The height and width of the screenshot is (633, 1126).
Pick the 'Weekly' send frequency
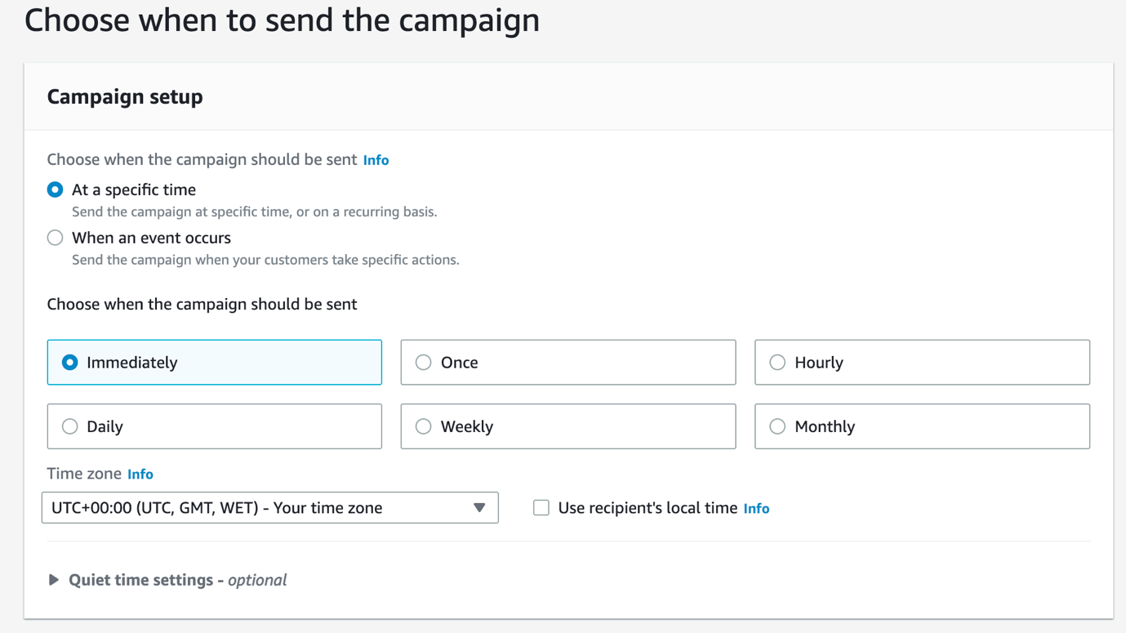tap(424, 426)
